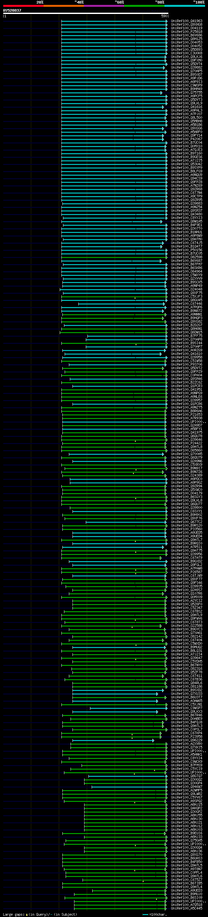Select the UniRef100_O65860 label
Screen dimensions: 208x917
click(187, 450)
